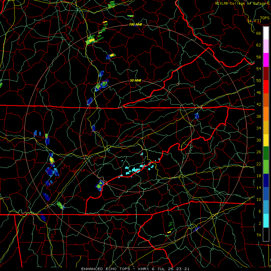This screenshot has height=271, width=271.
Task: Click the '100 NMI' range ring label
Action: tap(135, 25)
